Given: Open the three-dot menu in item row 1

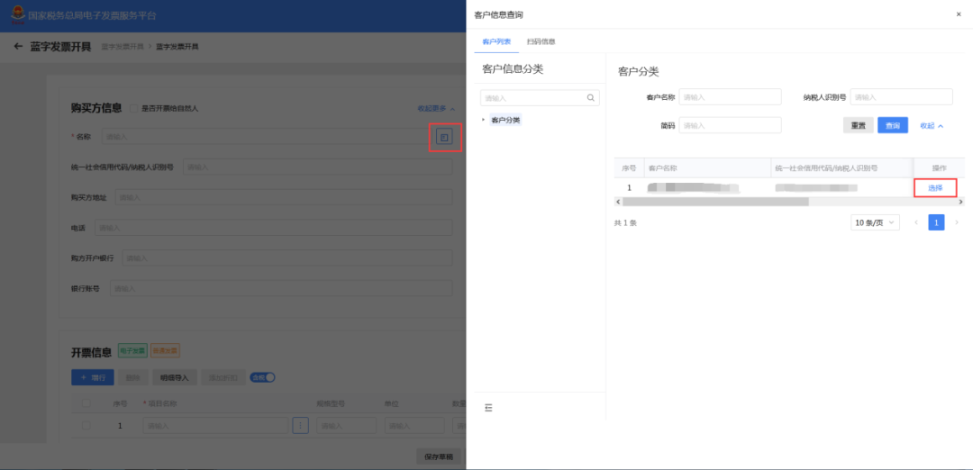Looking at the screenshot, I should pos(300,425).
